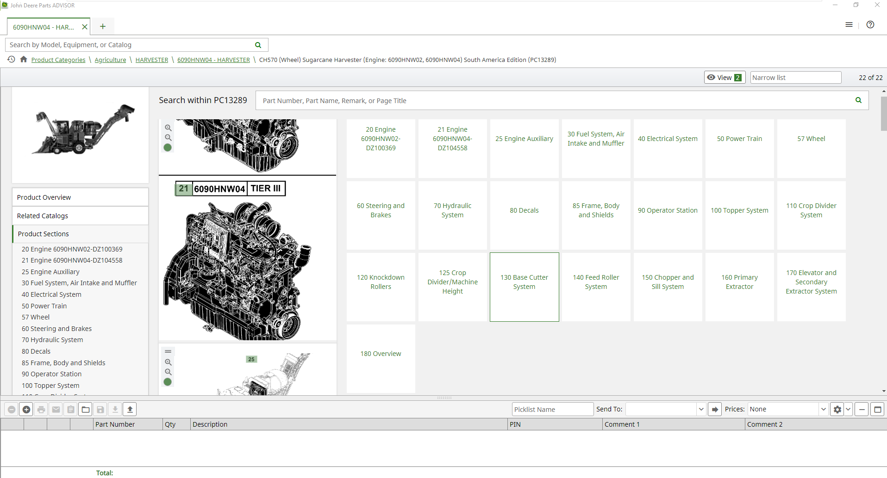The image size is (887, 478).
Task: Click the add-part plus icon in picklist toolbar
Action: pyautogui.click(x=26, y=410)
